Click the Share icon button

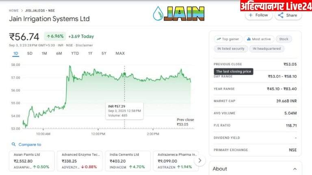(x=281, y=15)
